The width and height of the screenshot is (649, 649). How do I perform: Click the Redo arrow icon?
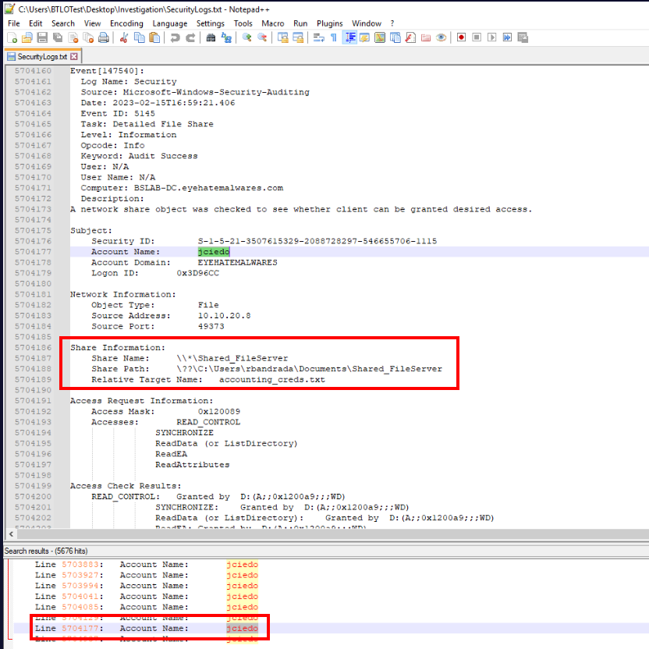pos(190,37)
